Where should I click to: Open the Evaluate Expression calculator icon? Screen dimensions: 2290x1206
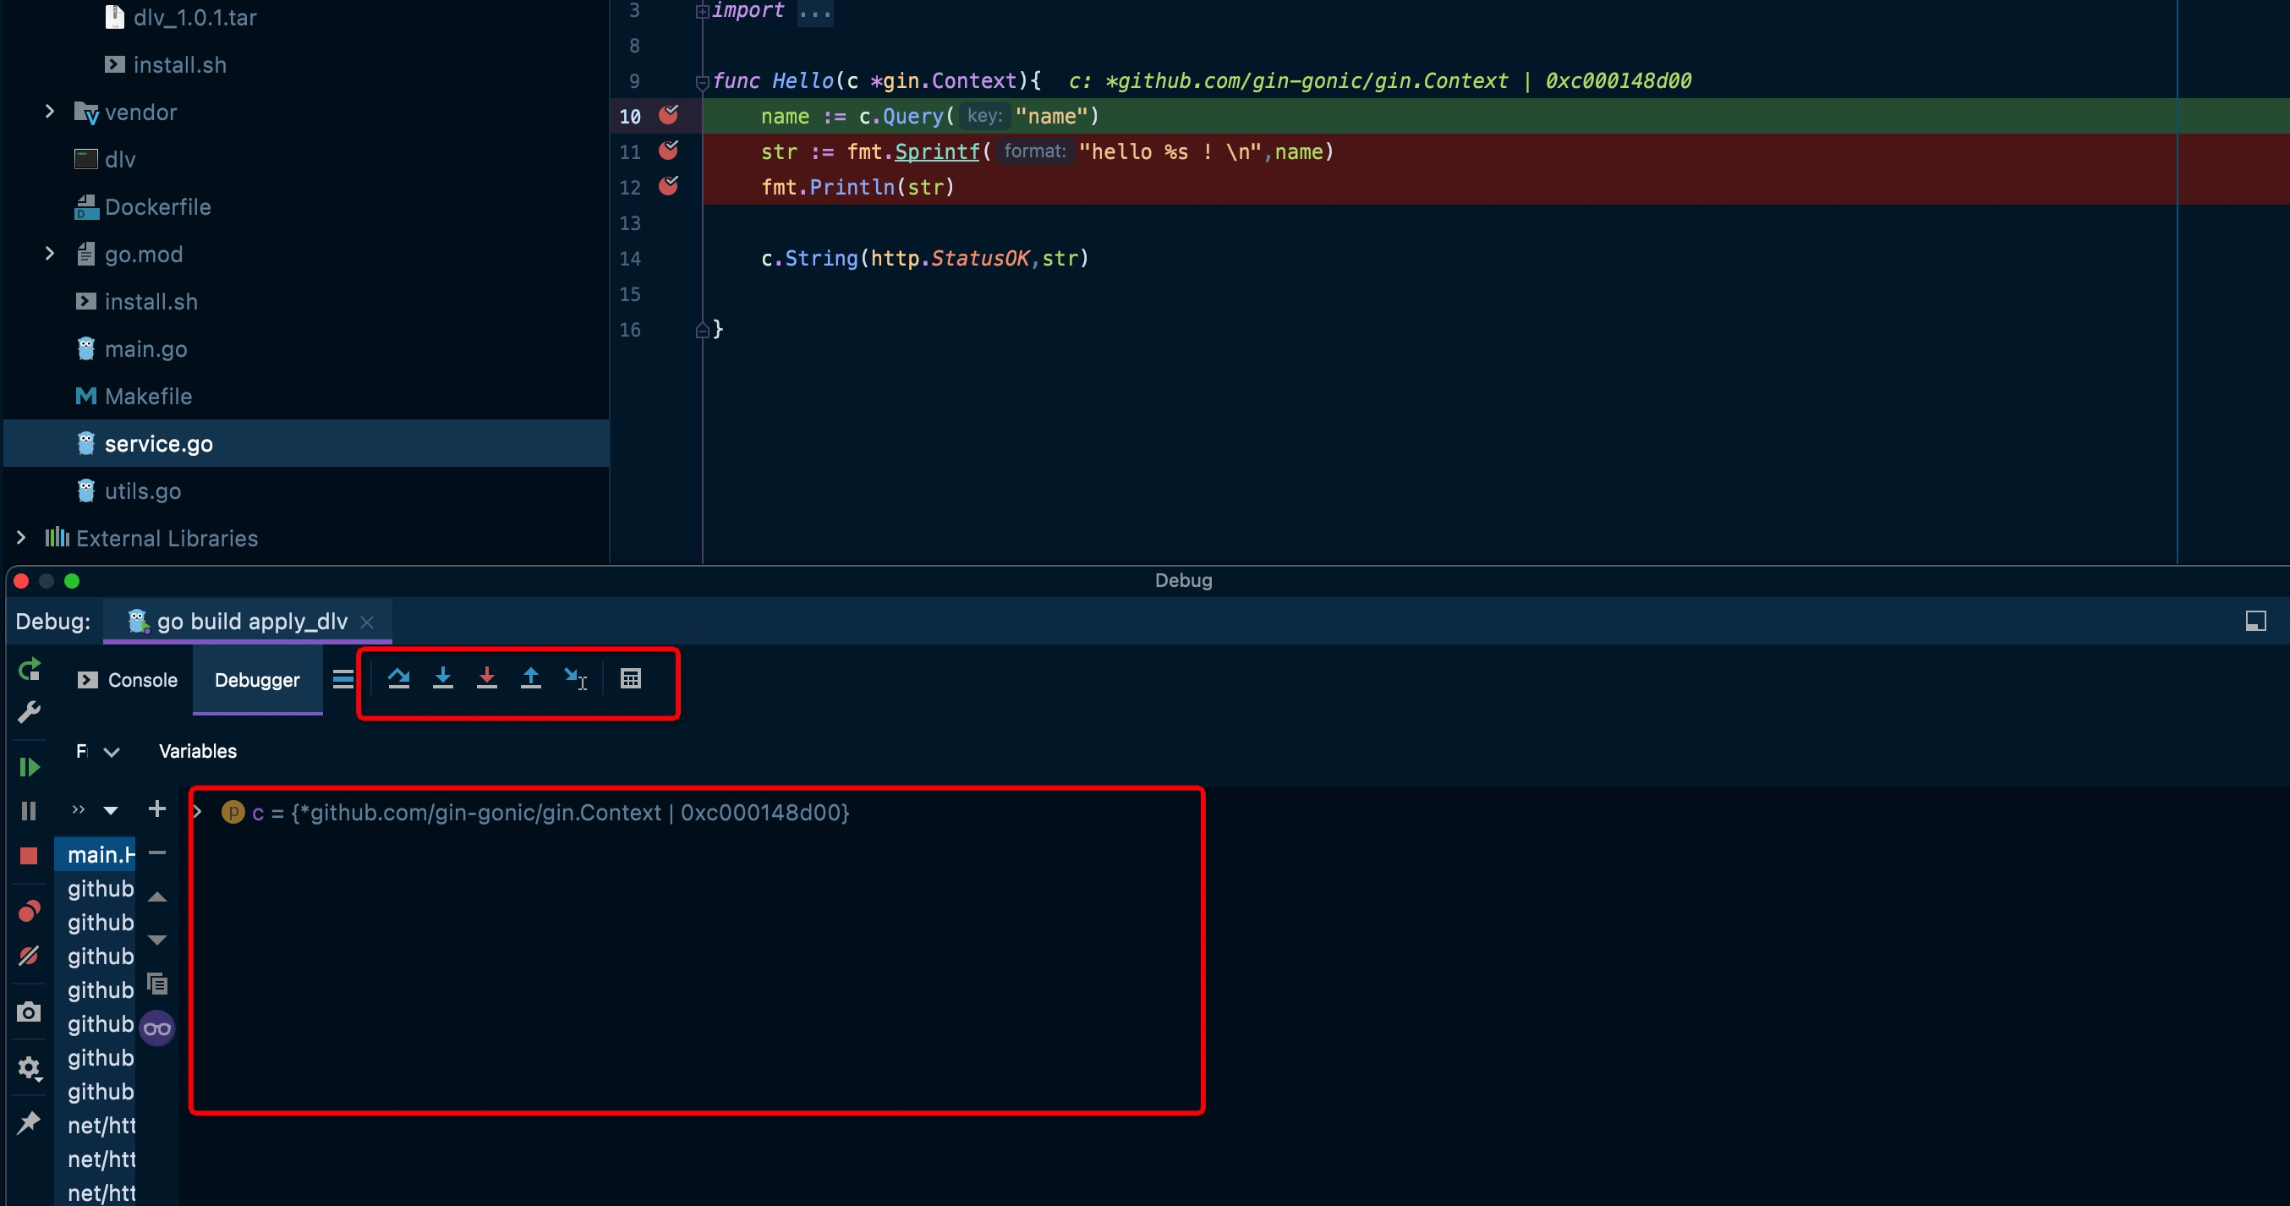[630, 678]
